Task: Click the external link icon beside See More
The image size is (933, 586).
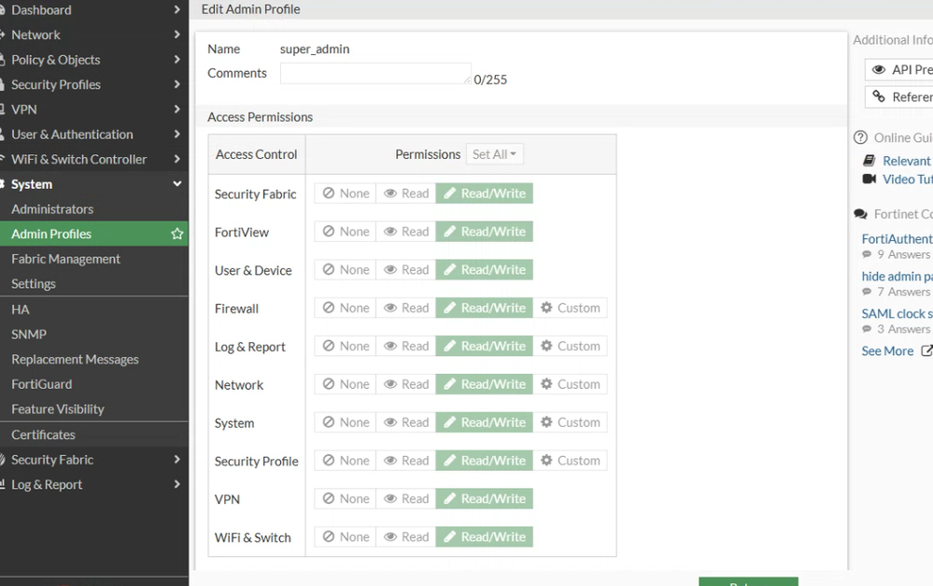Action: tap(926, 350)
